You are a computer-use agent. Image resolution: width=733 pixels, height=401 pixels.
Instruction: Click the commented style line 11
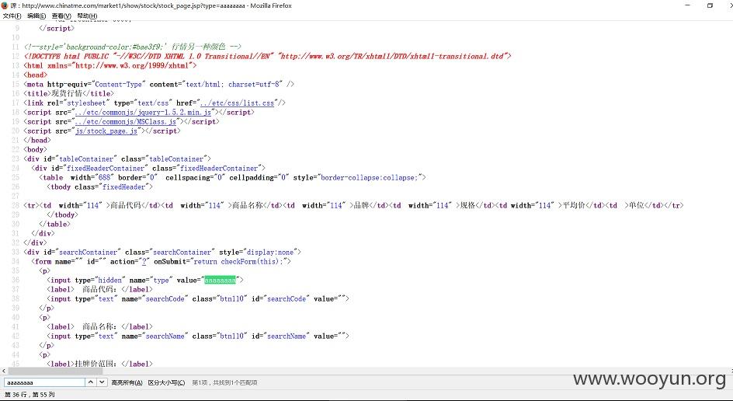pos(132,47)
